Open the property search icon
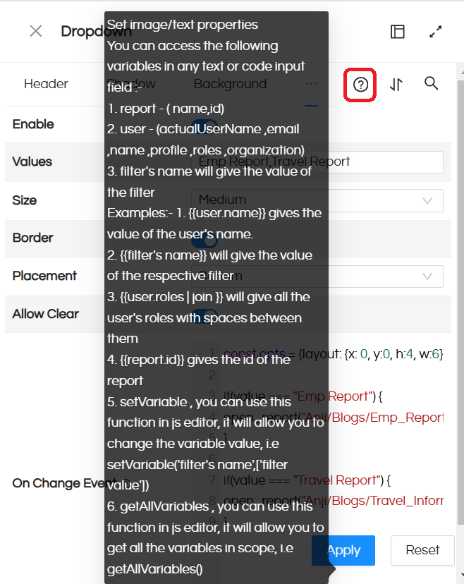 pos(432,83)
